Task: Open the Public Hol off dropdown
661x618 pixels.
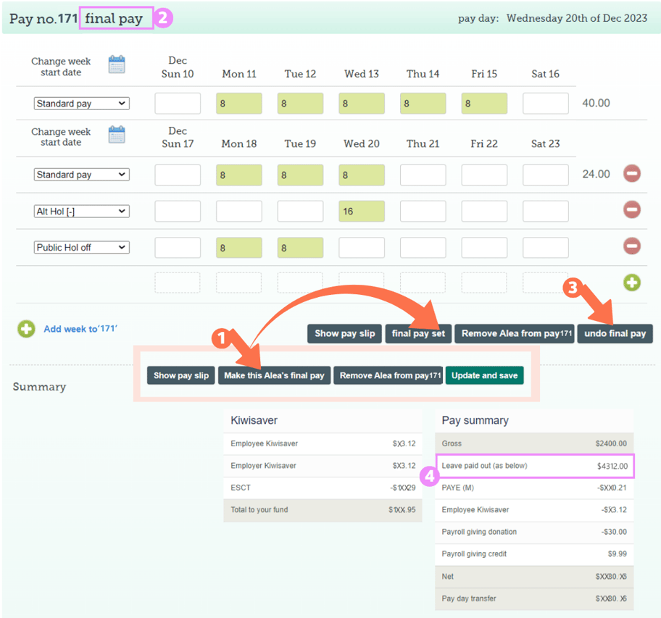Action: pos(81,247)
